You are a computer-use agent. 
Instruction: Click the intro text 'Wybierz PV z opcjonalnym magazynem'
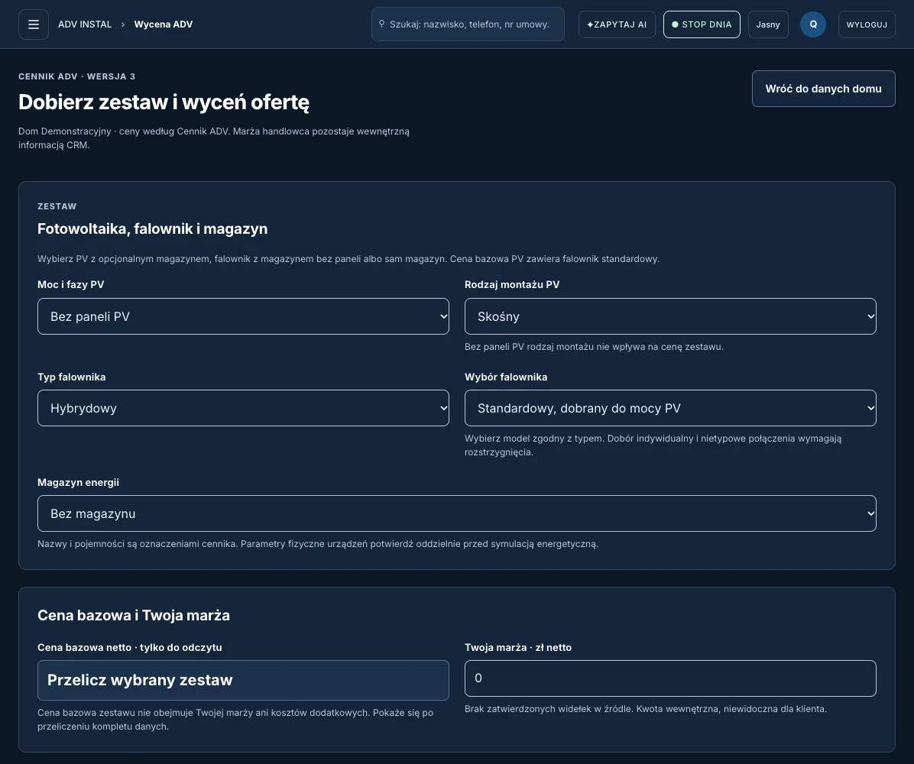tap(348, 259)
